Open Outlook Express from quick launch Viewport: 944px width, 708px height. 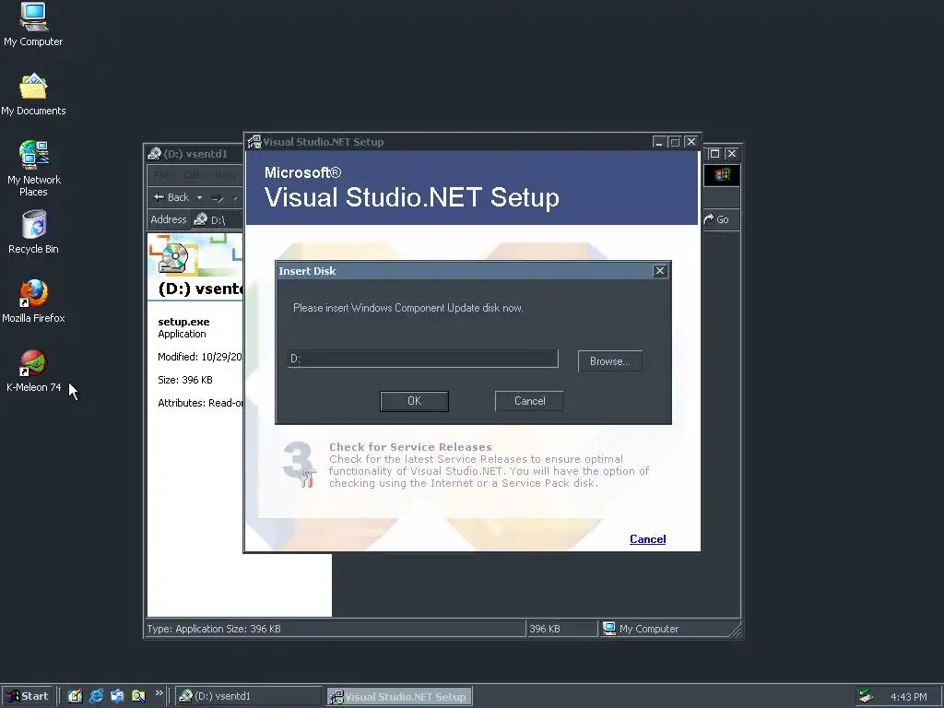[117, 696]
